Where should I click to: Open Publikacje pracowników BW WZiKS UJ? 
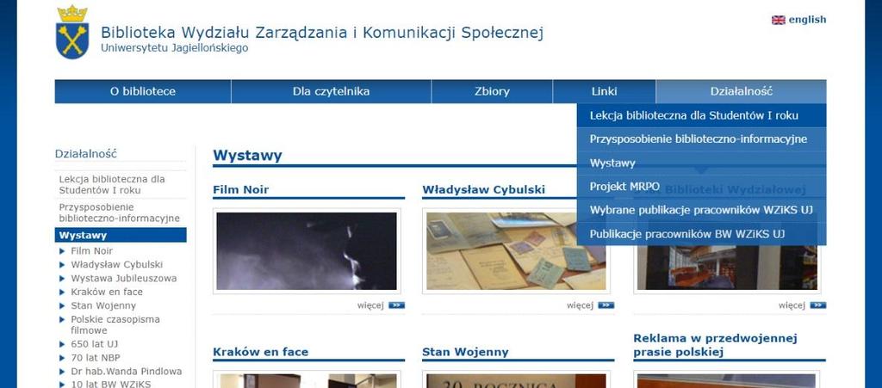coord(701,234)
